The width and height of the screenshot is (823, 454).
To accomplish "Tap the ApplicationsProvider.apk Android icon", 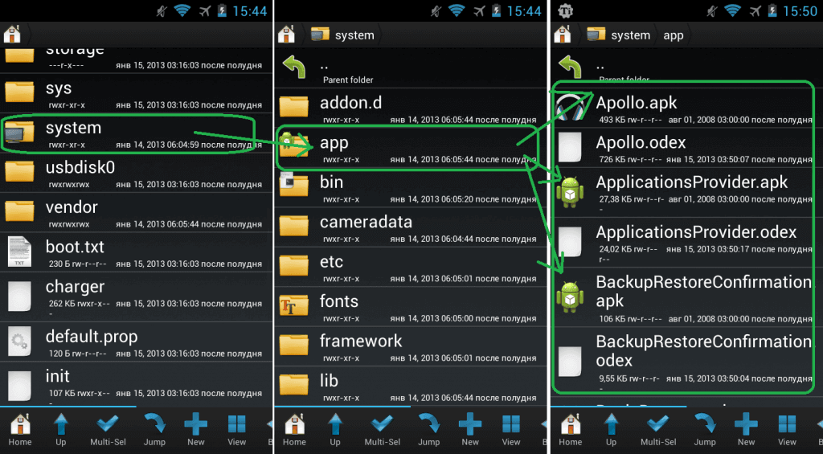I will [570, 191].
